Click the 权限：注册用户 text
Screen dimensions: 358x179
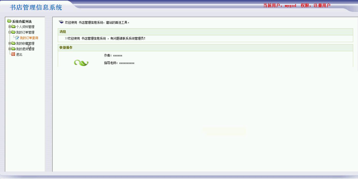point(316,6)
